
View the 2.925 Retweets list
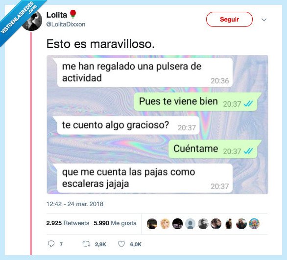(68, 223)
